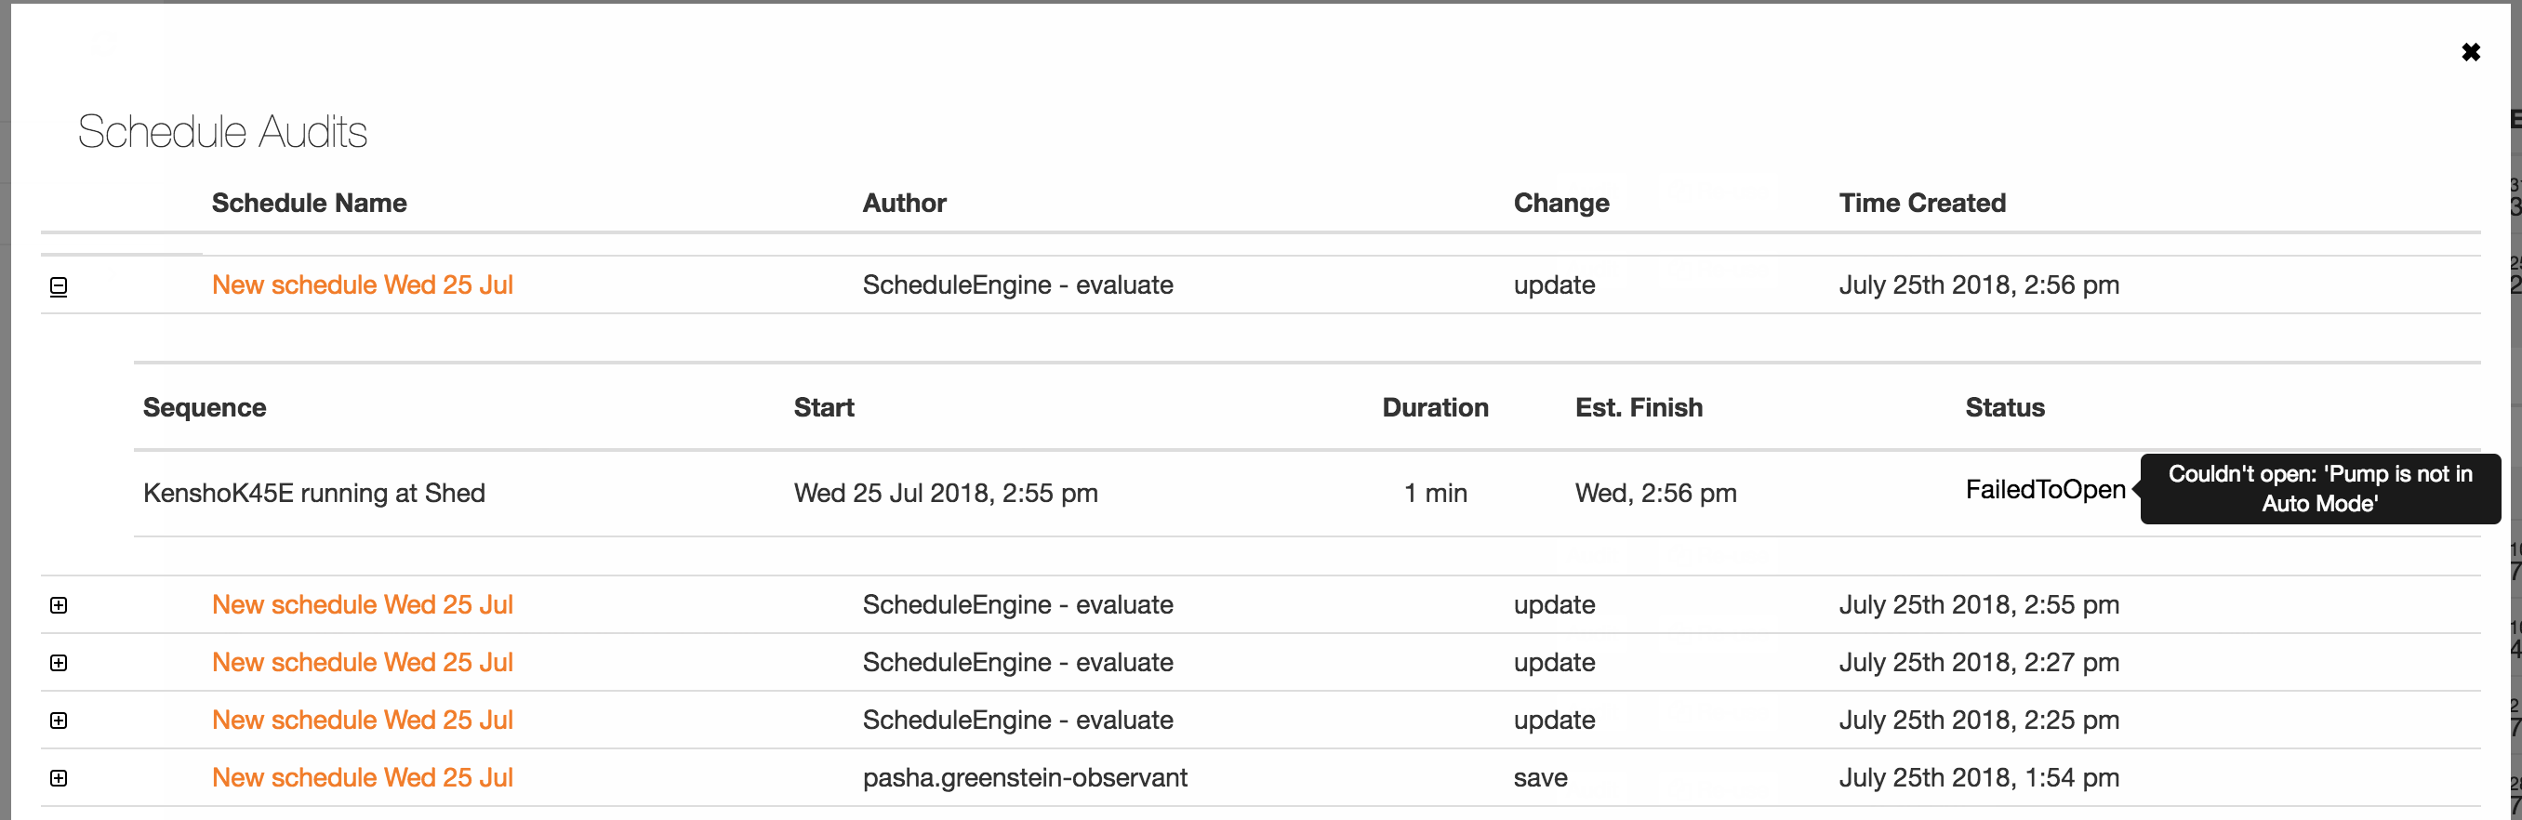Click the Change column header

tap(1560, 204)
